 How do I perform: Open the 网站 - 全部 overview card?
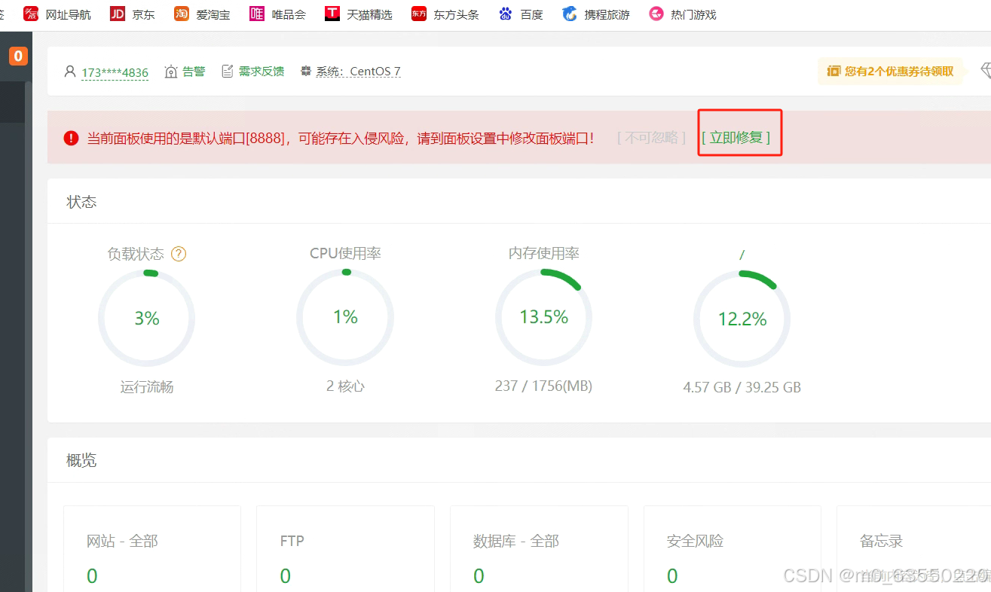(152, 548)
